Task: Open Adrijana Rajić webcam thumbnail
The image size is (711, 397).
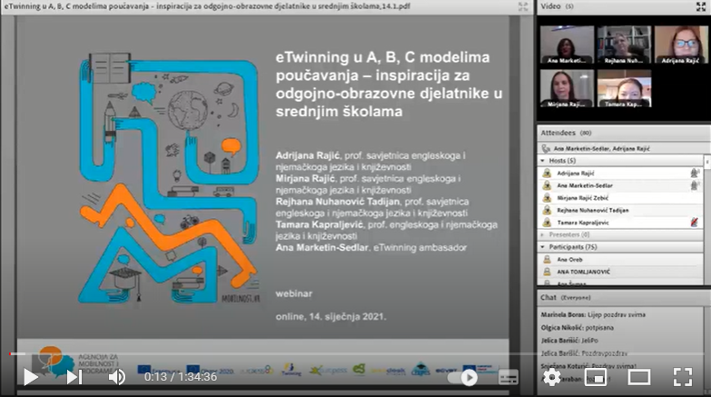Action: point(681,45)
